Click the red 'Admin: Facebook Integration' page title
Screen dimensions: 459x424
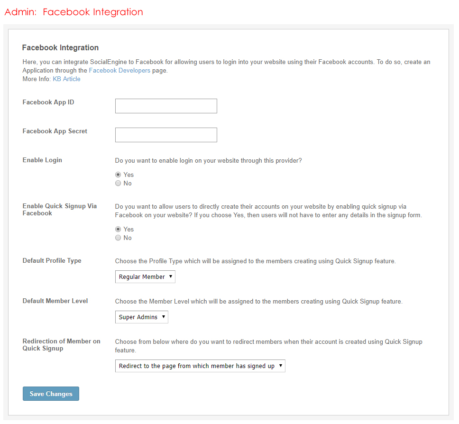click(73, 12)
